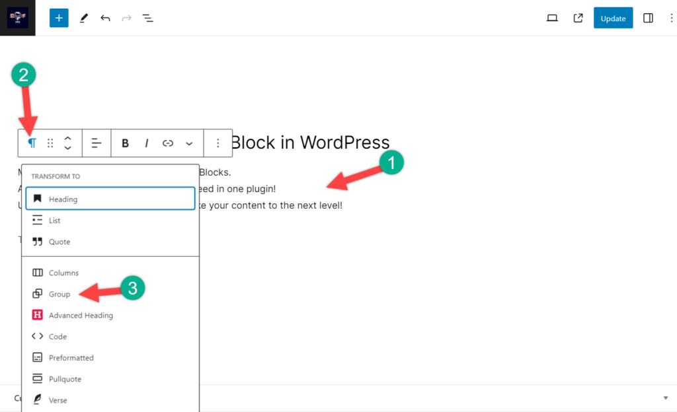Preview the post in a new tab

click(577, 18)
